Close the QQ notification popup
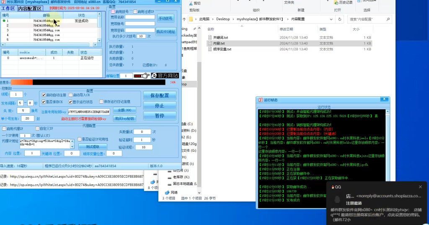 point(420,187)
